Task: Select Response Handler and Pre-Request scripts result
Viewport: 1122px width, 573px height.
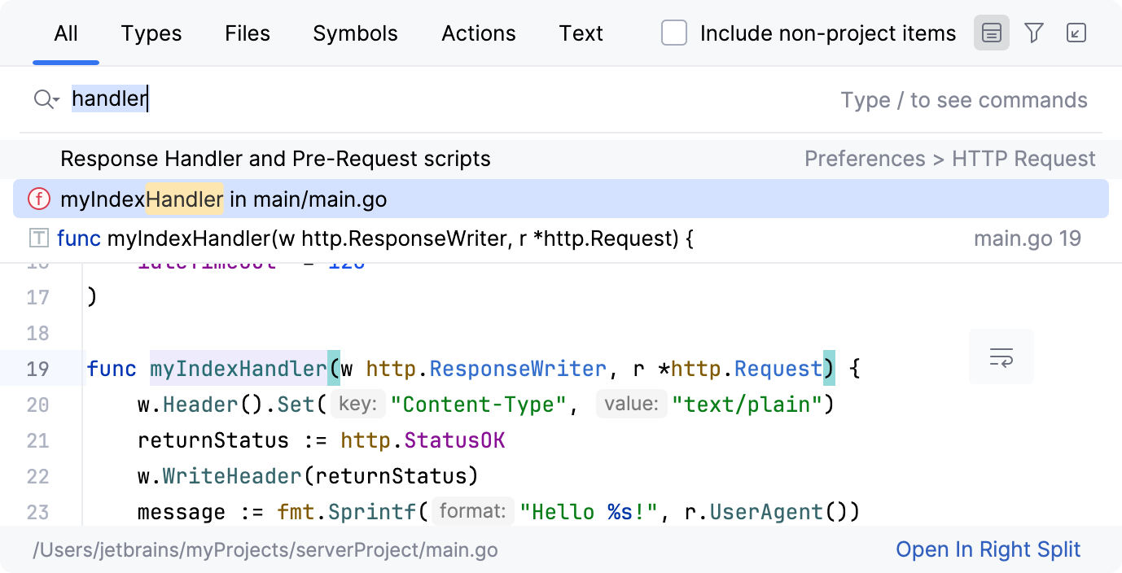Action: (275, 159)
